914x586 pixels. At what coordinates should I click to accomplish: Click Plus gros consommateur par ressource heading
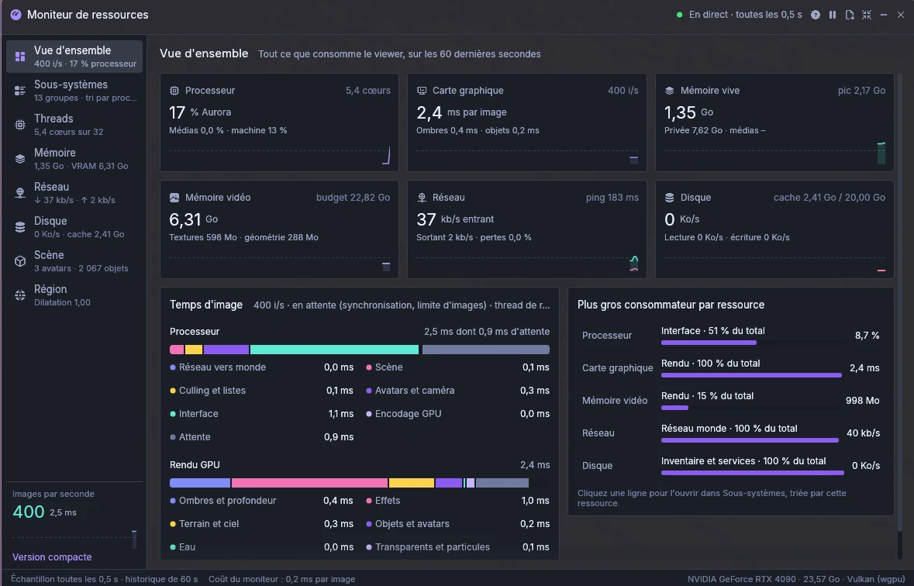pos(671,305)
